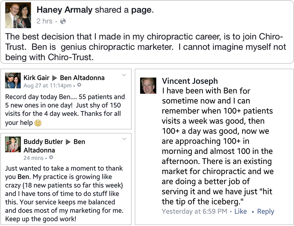Click the gear icon beside Aug 27 timestamp
This screenshot has width=294, height=226.
tap(79, 85)
